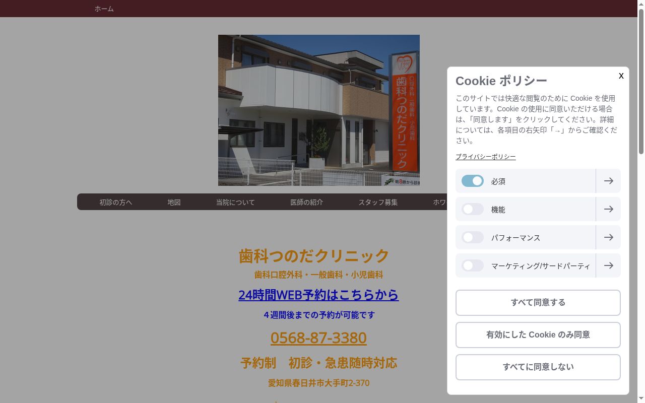Close the Cookie policy dialog
This screenshot has height=403, width=645.
tap(621, 76)
